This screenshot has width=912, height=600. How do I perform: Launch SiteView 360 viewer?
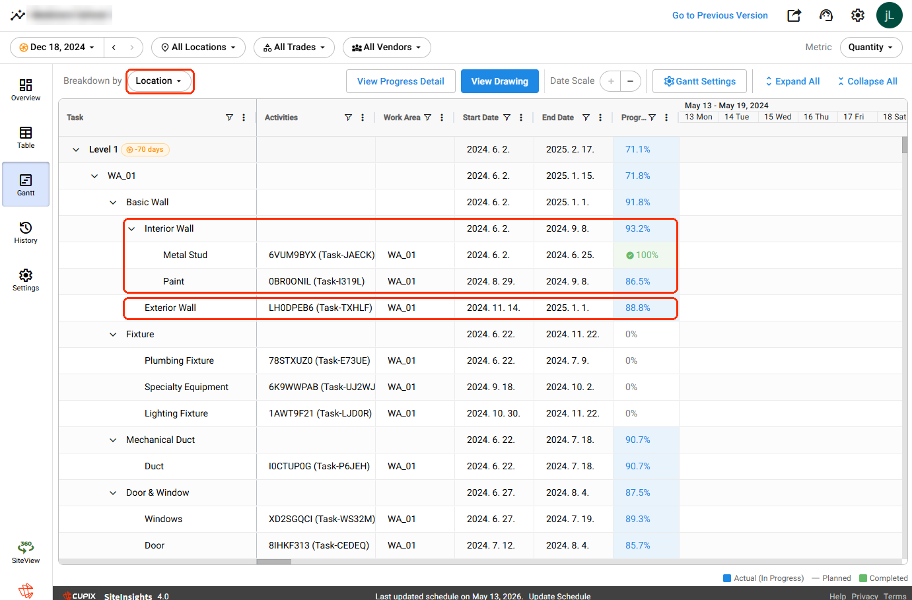(x=26, y=552)
